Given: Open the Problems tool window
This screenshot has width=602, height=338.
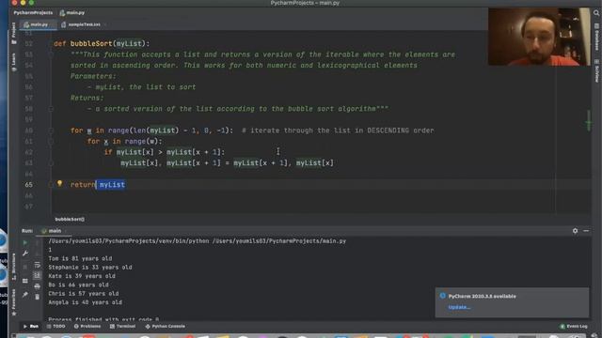Looking at the screenshot, I should 87,326.
